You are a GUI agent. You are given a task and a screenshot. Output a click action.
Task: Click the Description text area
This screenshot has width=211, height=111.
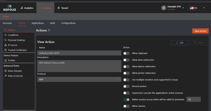[79, 66]
